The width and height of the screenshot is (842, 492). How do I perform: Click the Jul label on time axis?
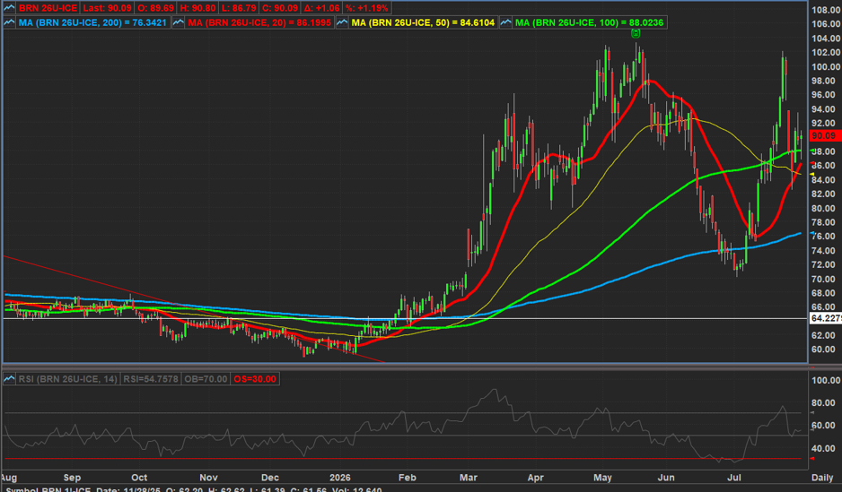coord(734,477)
